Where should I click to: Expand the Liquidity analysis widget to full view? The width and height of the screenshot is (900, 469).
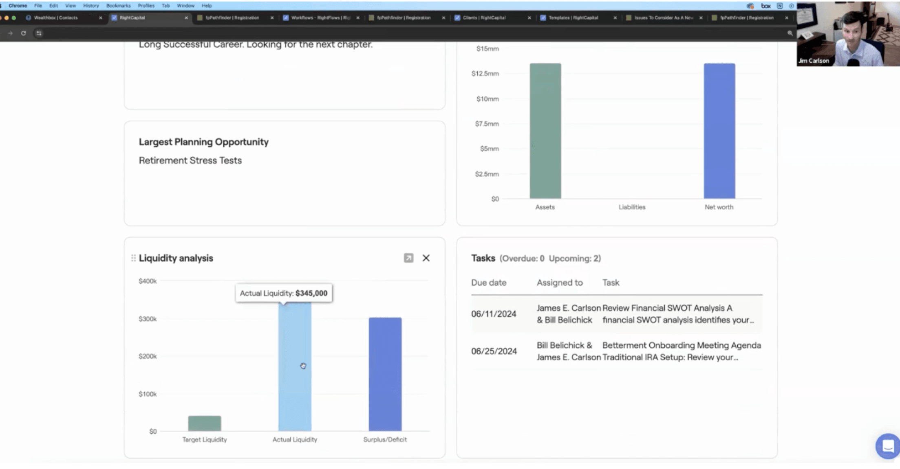[x=408, y=258]
